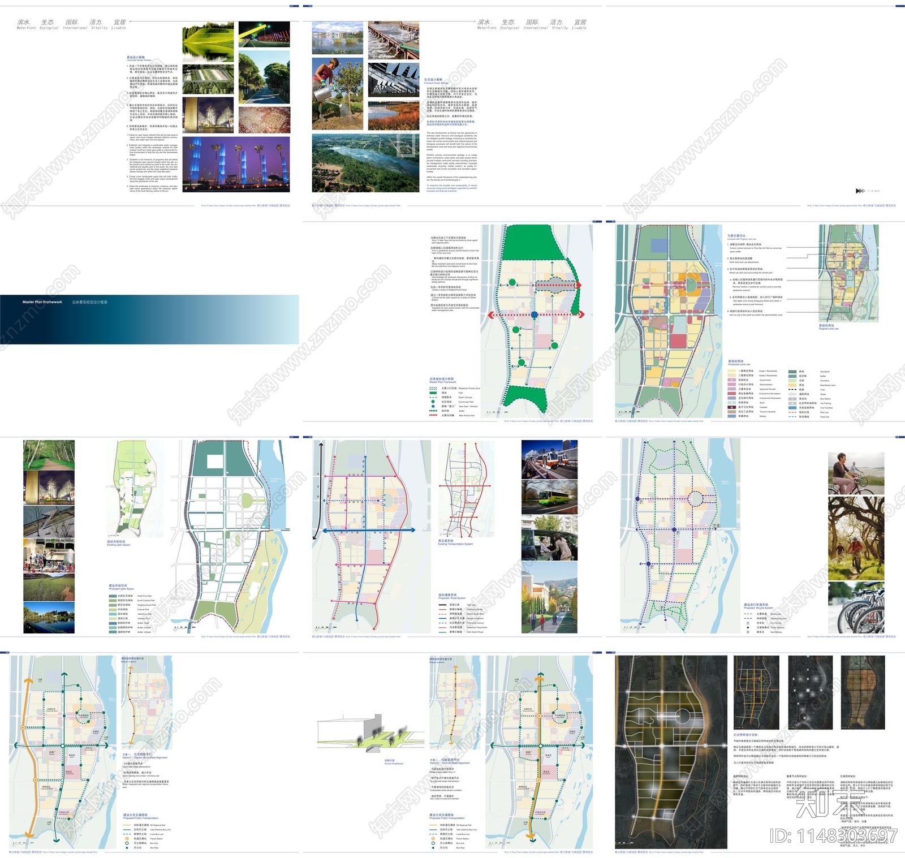The height and width of the screenshot is (858, 905).
Task: Select the weir waterfall photo
Action: point(394,40)
